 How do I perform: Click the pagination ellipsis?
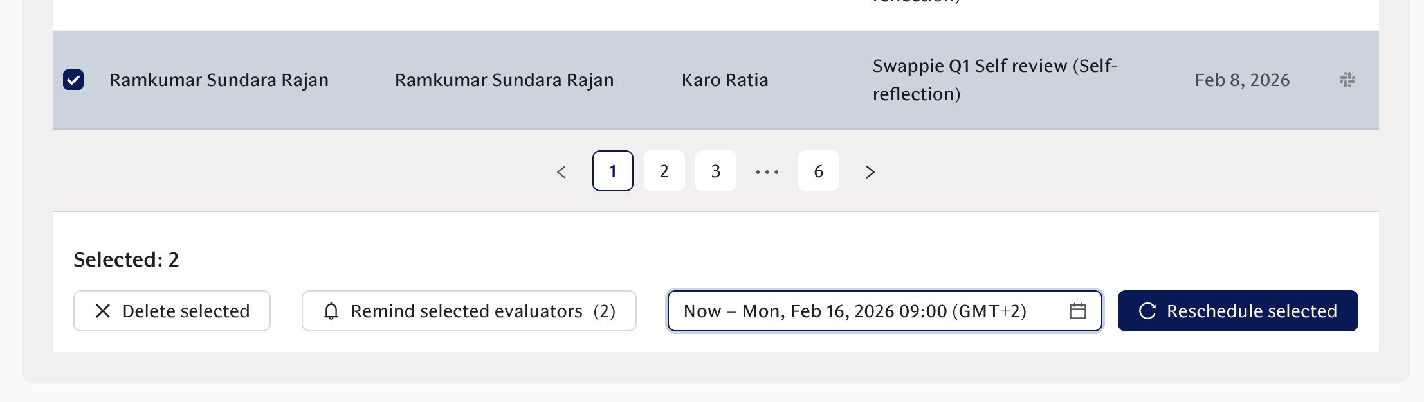(x=767, y=171)
